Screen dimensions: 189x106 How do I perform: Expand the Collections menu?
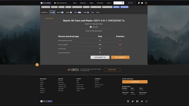[x=84, y=3]
